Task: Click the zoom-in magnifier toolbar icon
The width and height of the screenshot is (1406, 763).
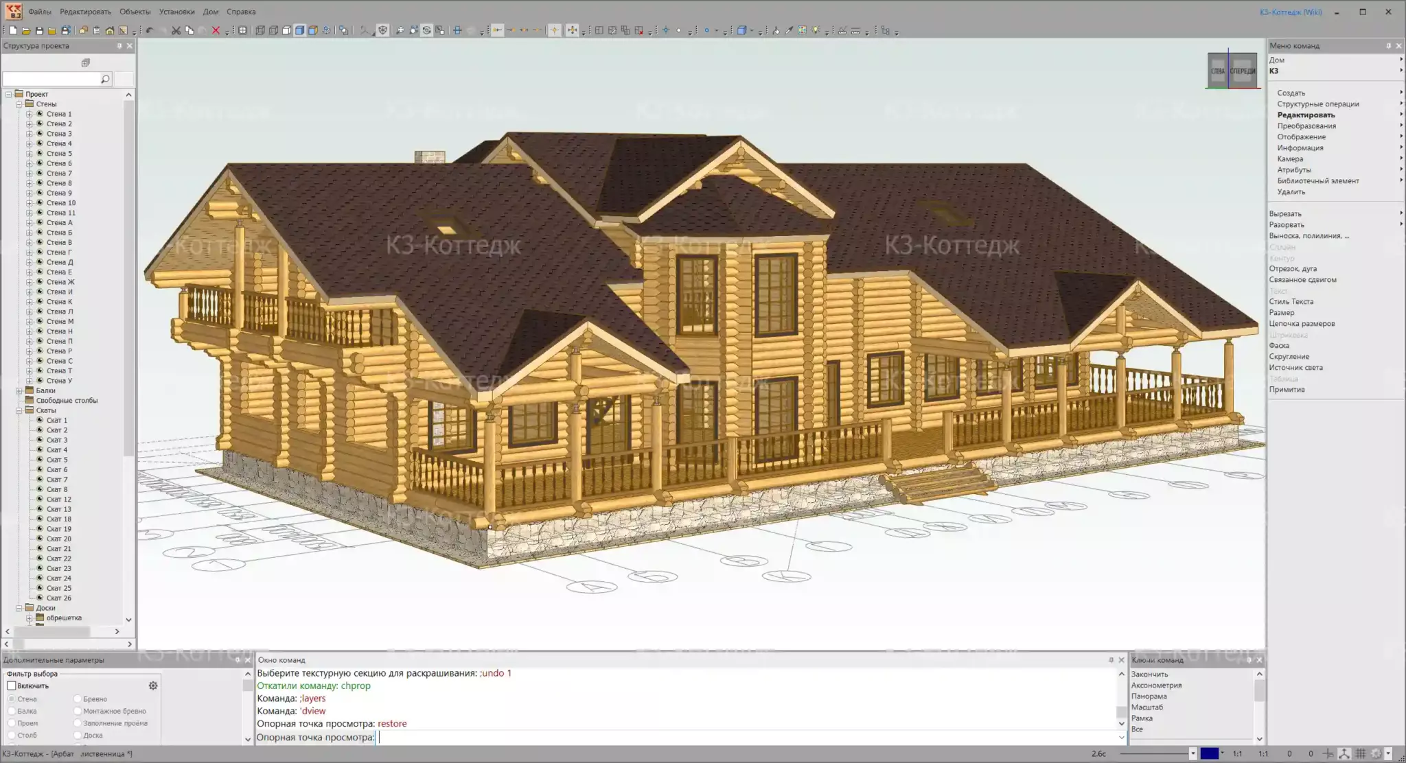Action: (400, 30)
